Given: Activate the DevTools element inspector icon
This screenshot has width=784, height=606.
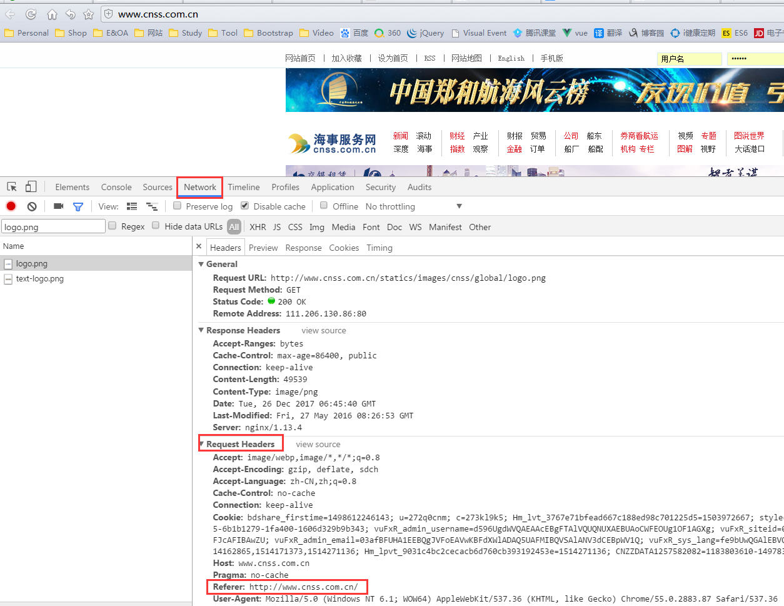Looking at the screenshot, I should point(12,187).
